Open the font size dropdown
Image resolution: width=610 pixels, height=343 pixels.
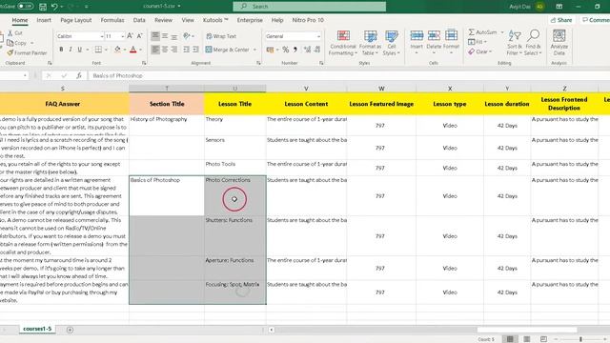tap(123, 36)
